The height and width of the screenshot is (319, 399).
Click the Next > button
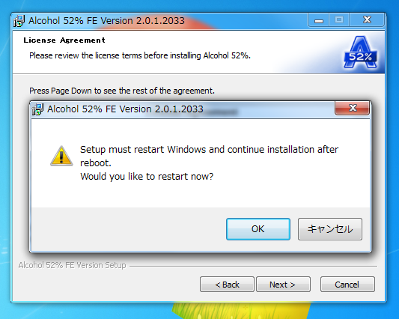[283, 284]
